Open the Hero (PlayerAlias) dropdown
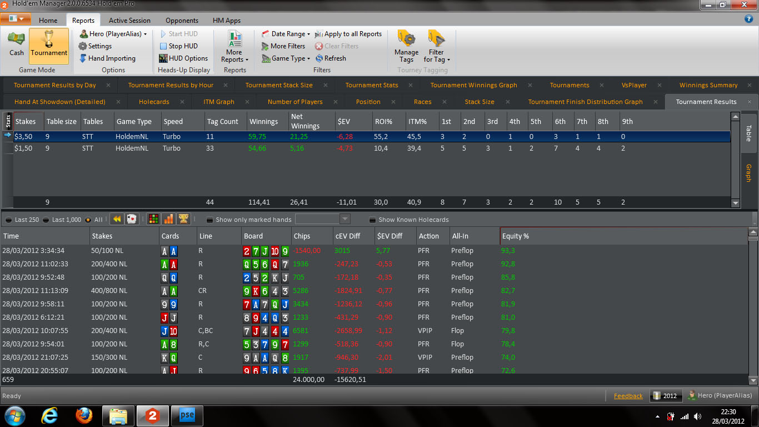759x427 pixels. click(x=113, y=34)
